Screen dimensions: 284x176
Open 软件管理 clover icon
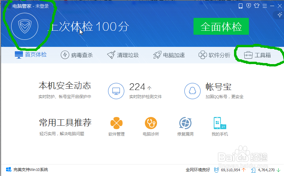117,123
